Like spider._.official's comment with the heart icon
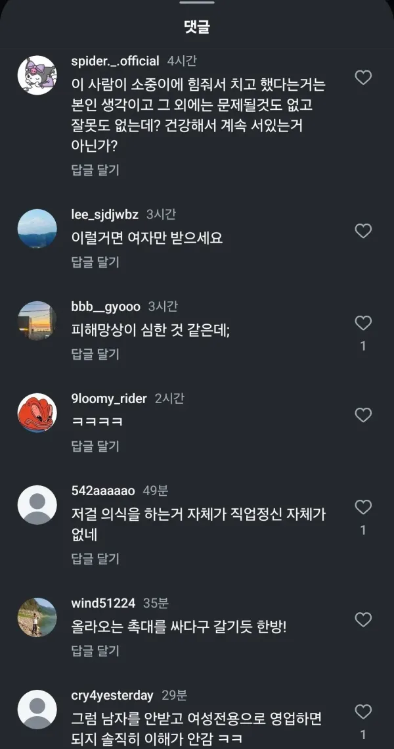The height and width of the screenshot is (749, 394). pos(364,77)
